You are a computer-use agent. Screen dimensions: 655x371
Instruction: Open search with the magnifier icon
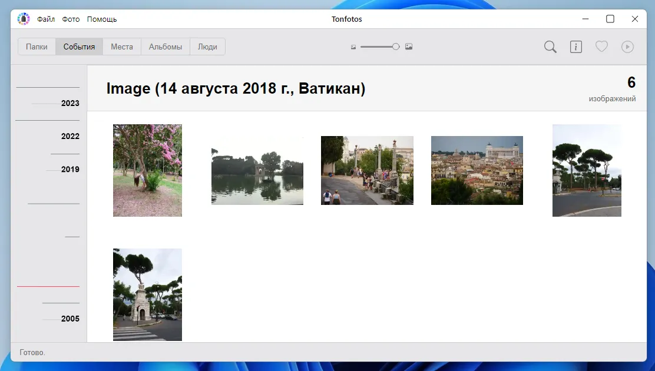(x=550, y=47)
